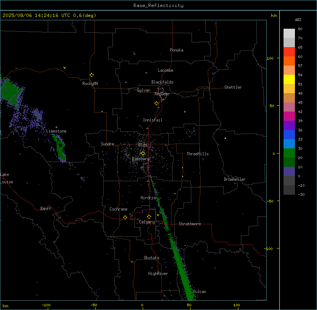Click the Drumheller city label

pyautogui.click(x=235, y=179)
